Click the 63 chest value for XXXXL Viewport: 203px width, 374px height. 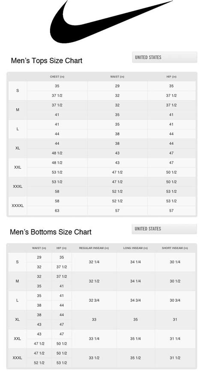pos(57,211)
